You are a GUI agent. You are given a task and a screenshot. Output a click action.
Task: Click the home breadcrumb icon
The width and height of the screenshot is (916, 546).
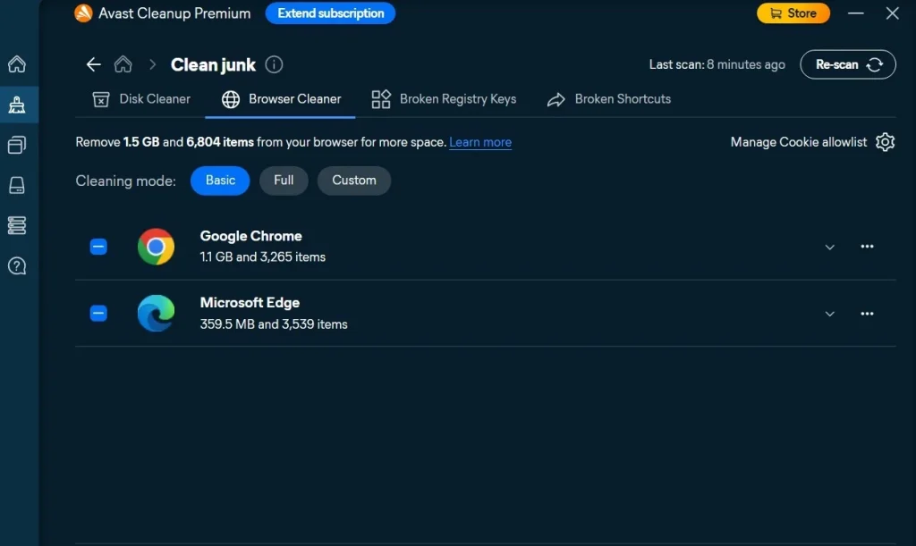click(x=123, y=63)
